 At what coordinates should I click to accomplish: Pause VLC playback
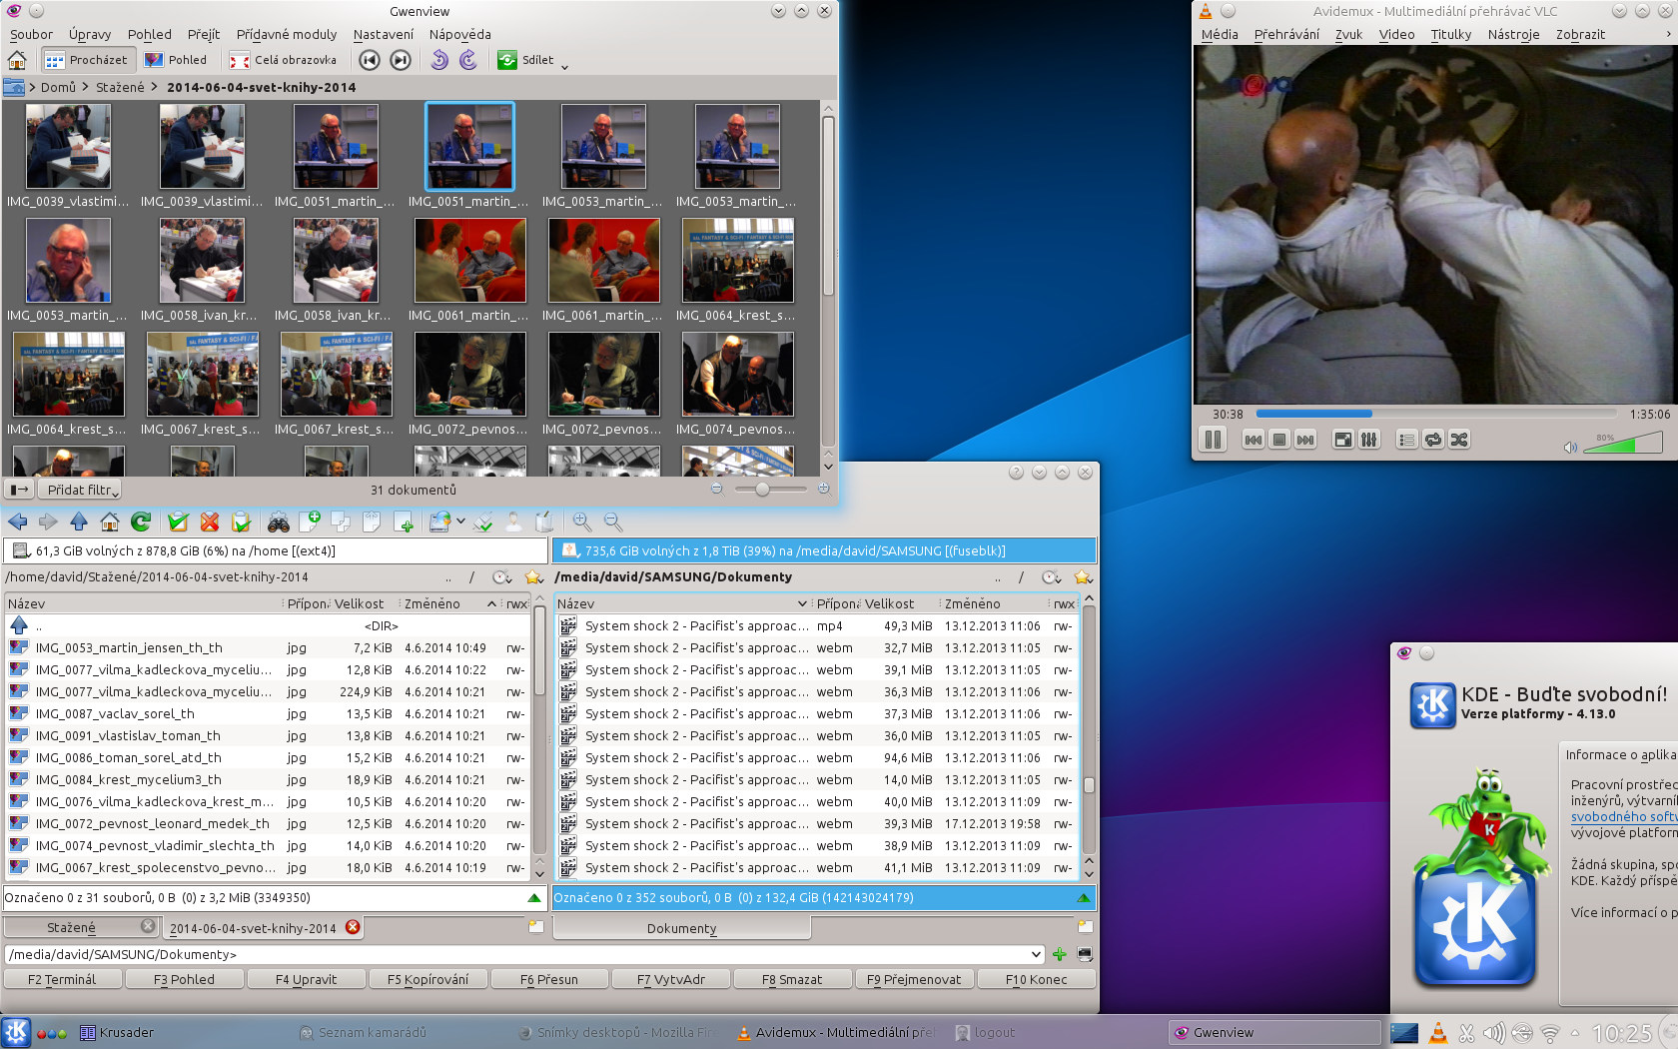pyautogui.click(x=1213, y=440)
